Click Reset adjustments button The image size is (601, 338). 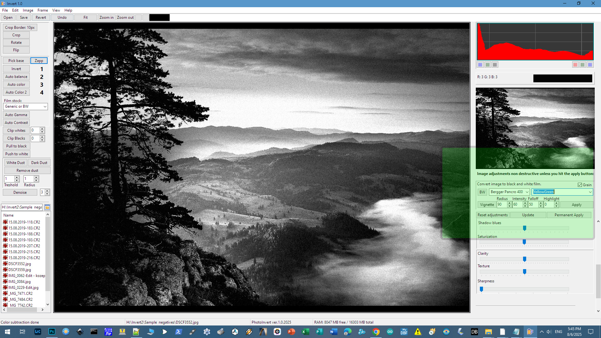(493, 215)
